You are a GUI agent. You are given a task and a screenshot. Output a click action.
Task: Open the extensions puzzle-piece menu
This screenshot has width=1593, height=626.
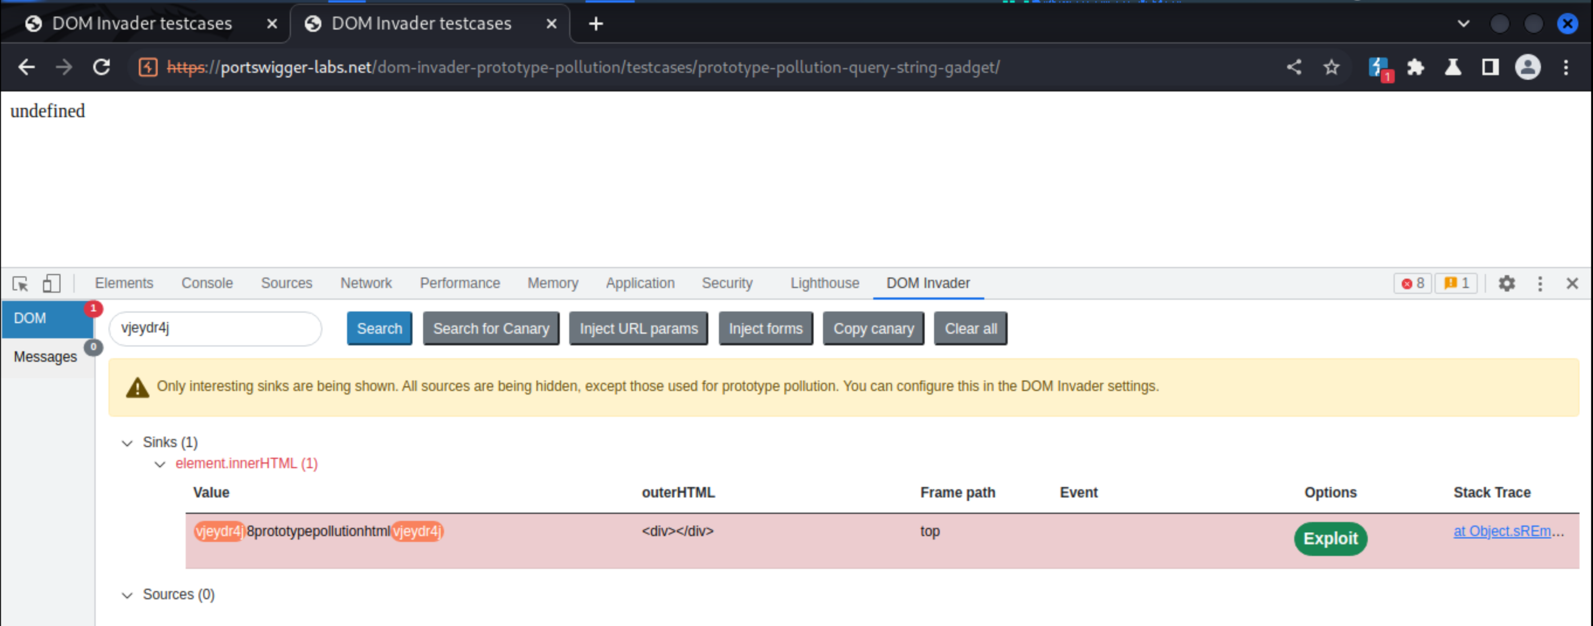click(x=1415, y=67)
